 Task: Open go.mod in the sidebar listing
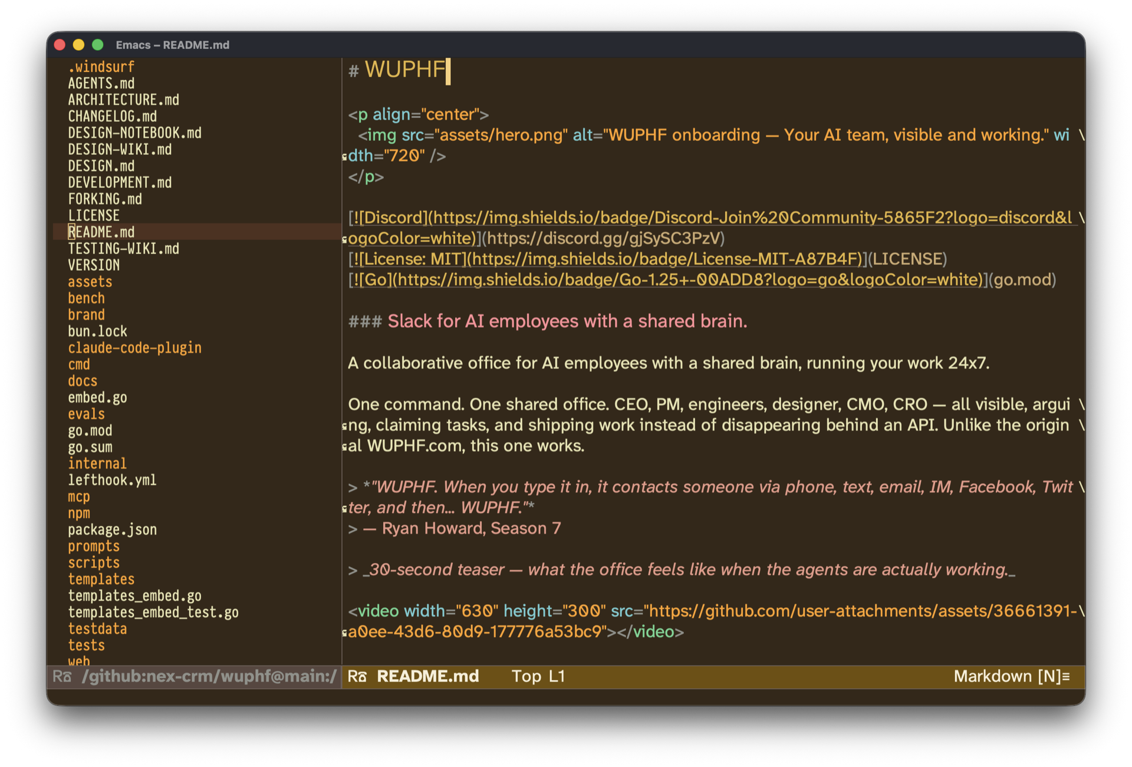(90, 430)
